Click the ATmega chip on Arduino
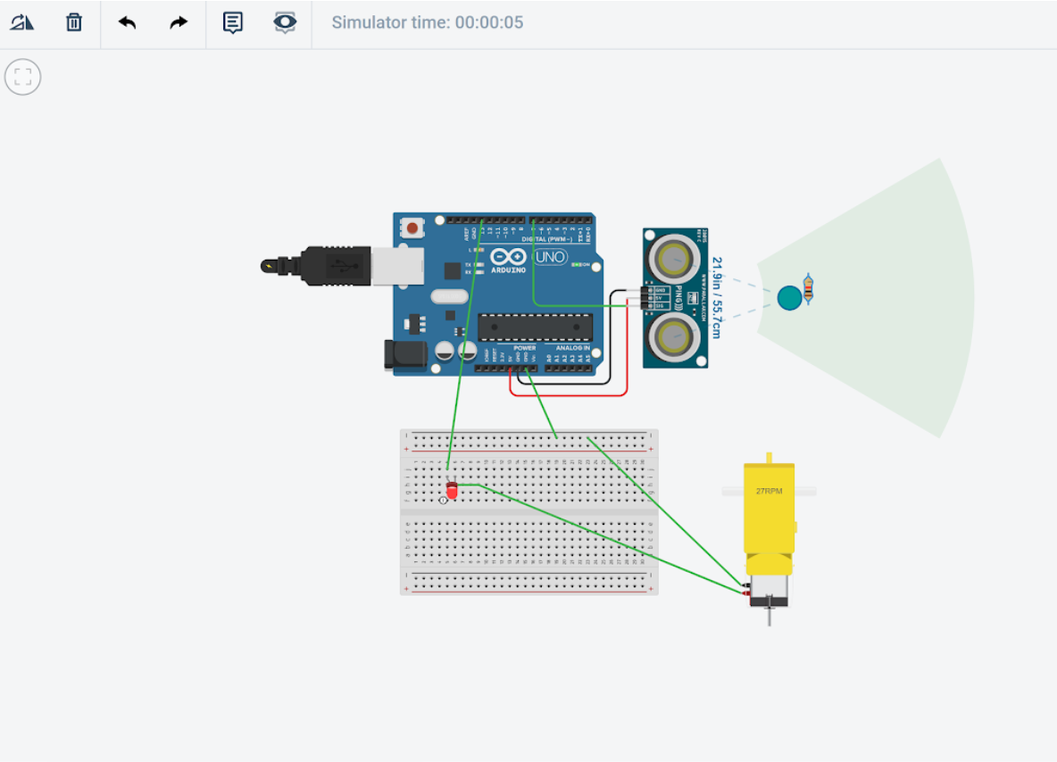Image resolution: width=1057 pixels, height=762 pixels. [536, 327]
